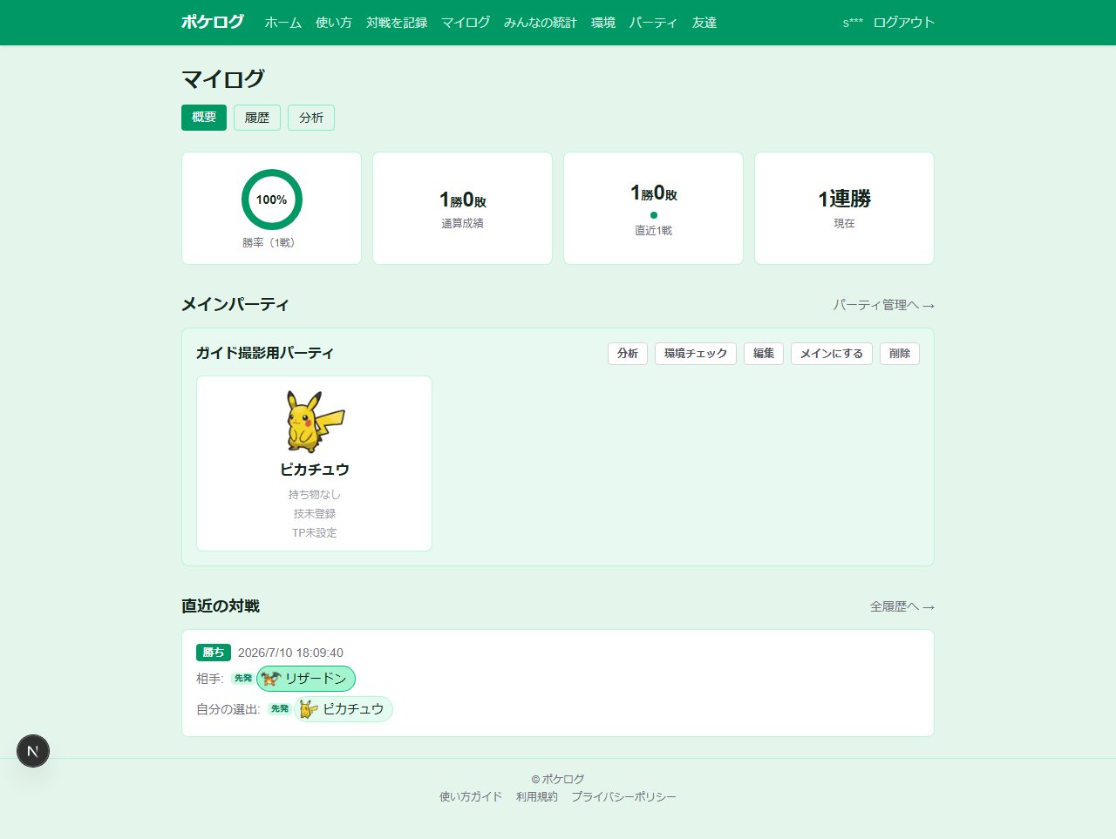1116x839 pixels.
Task: Click the 通算成績 1勝0敗 card
Action: click(462, 208)
